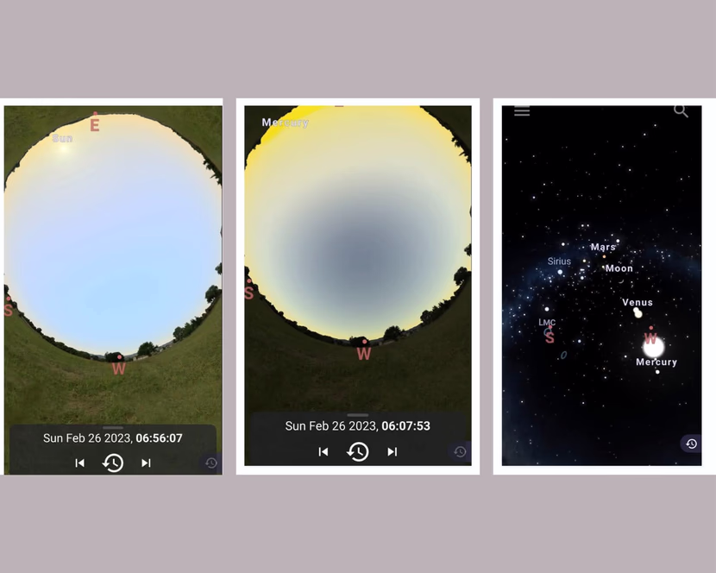Grab the handle above the 06:56:07 panel
Screen dimensions: 716x573
tap(113, 427)
